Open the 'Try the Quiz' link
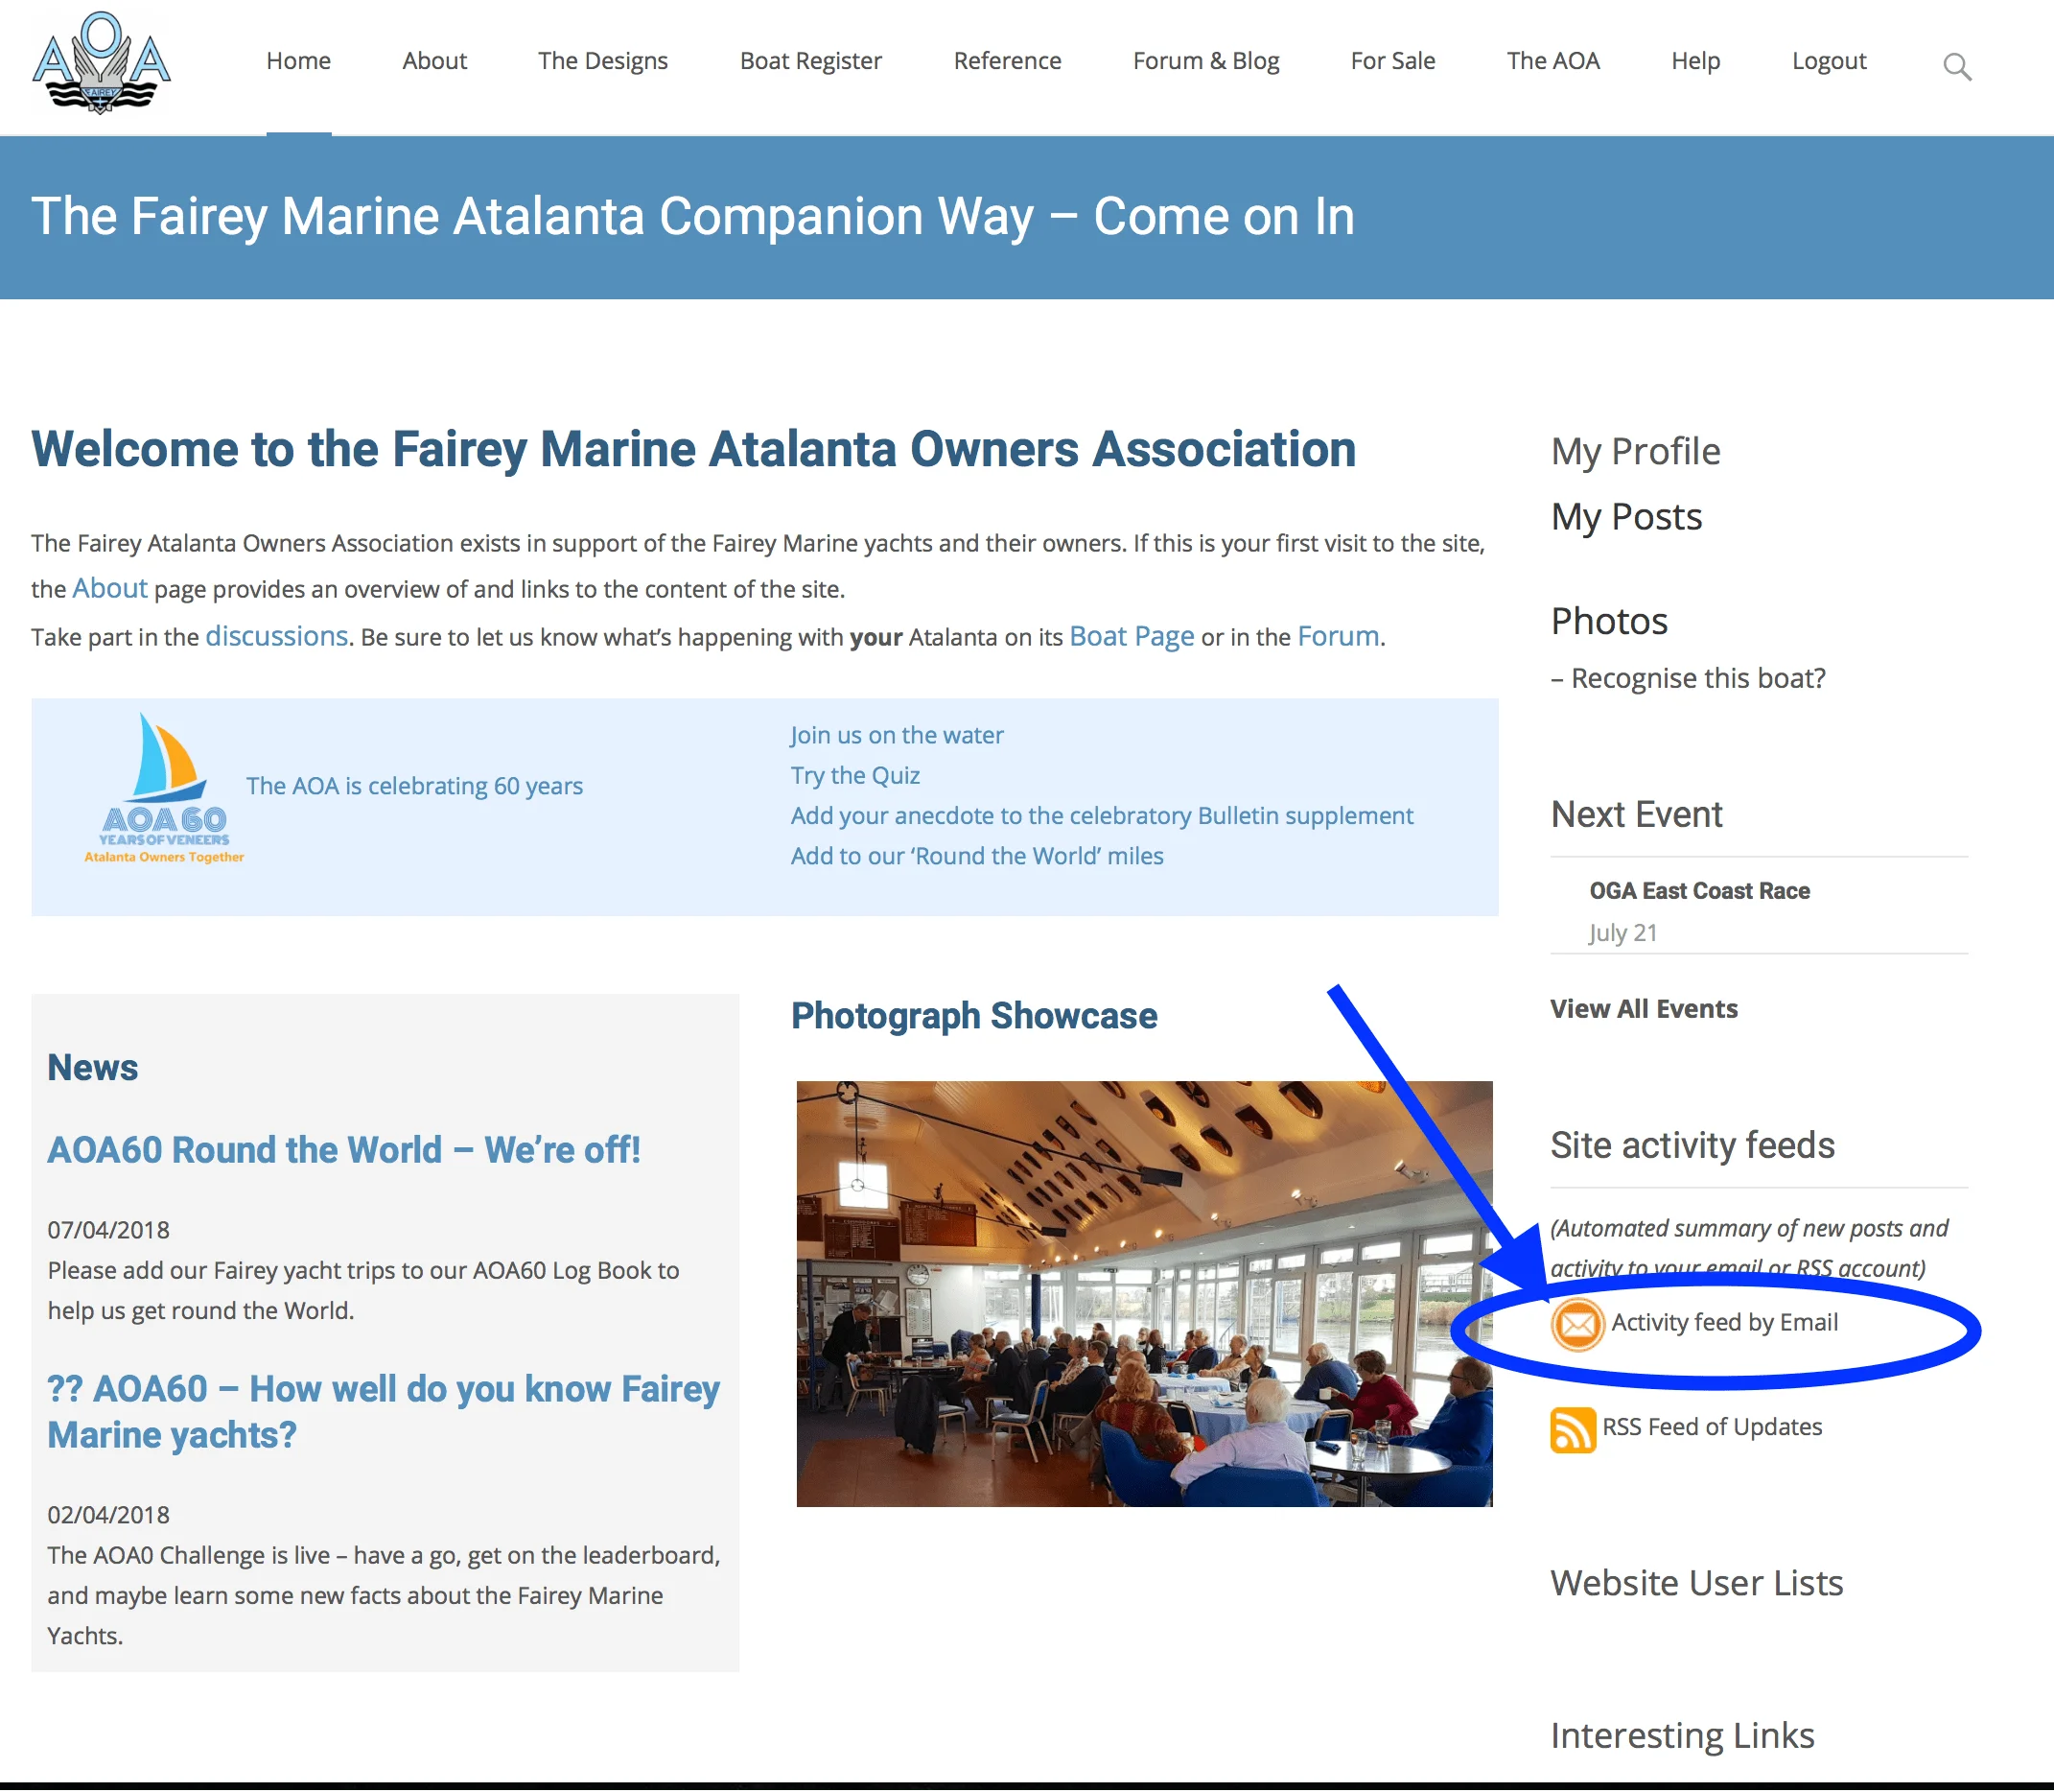 click(x=854, y=775)
